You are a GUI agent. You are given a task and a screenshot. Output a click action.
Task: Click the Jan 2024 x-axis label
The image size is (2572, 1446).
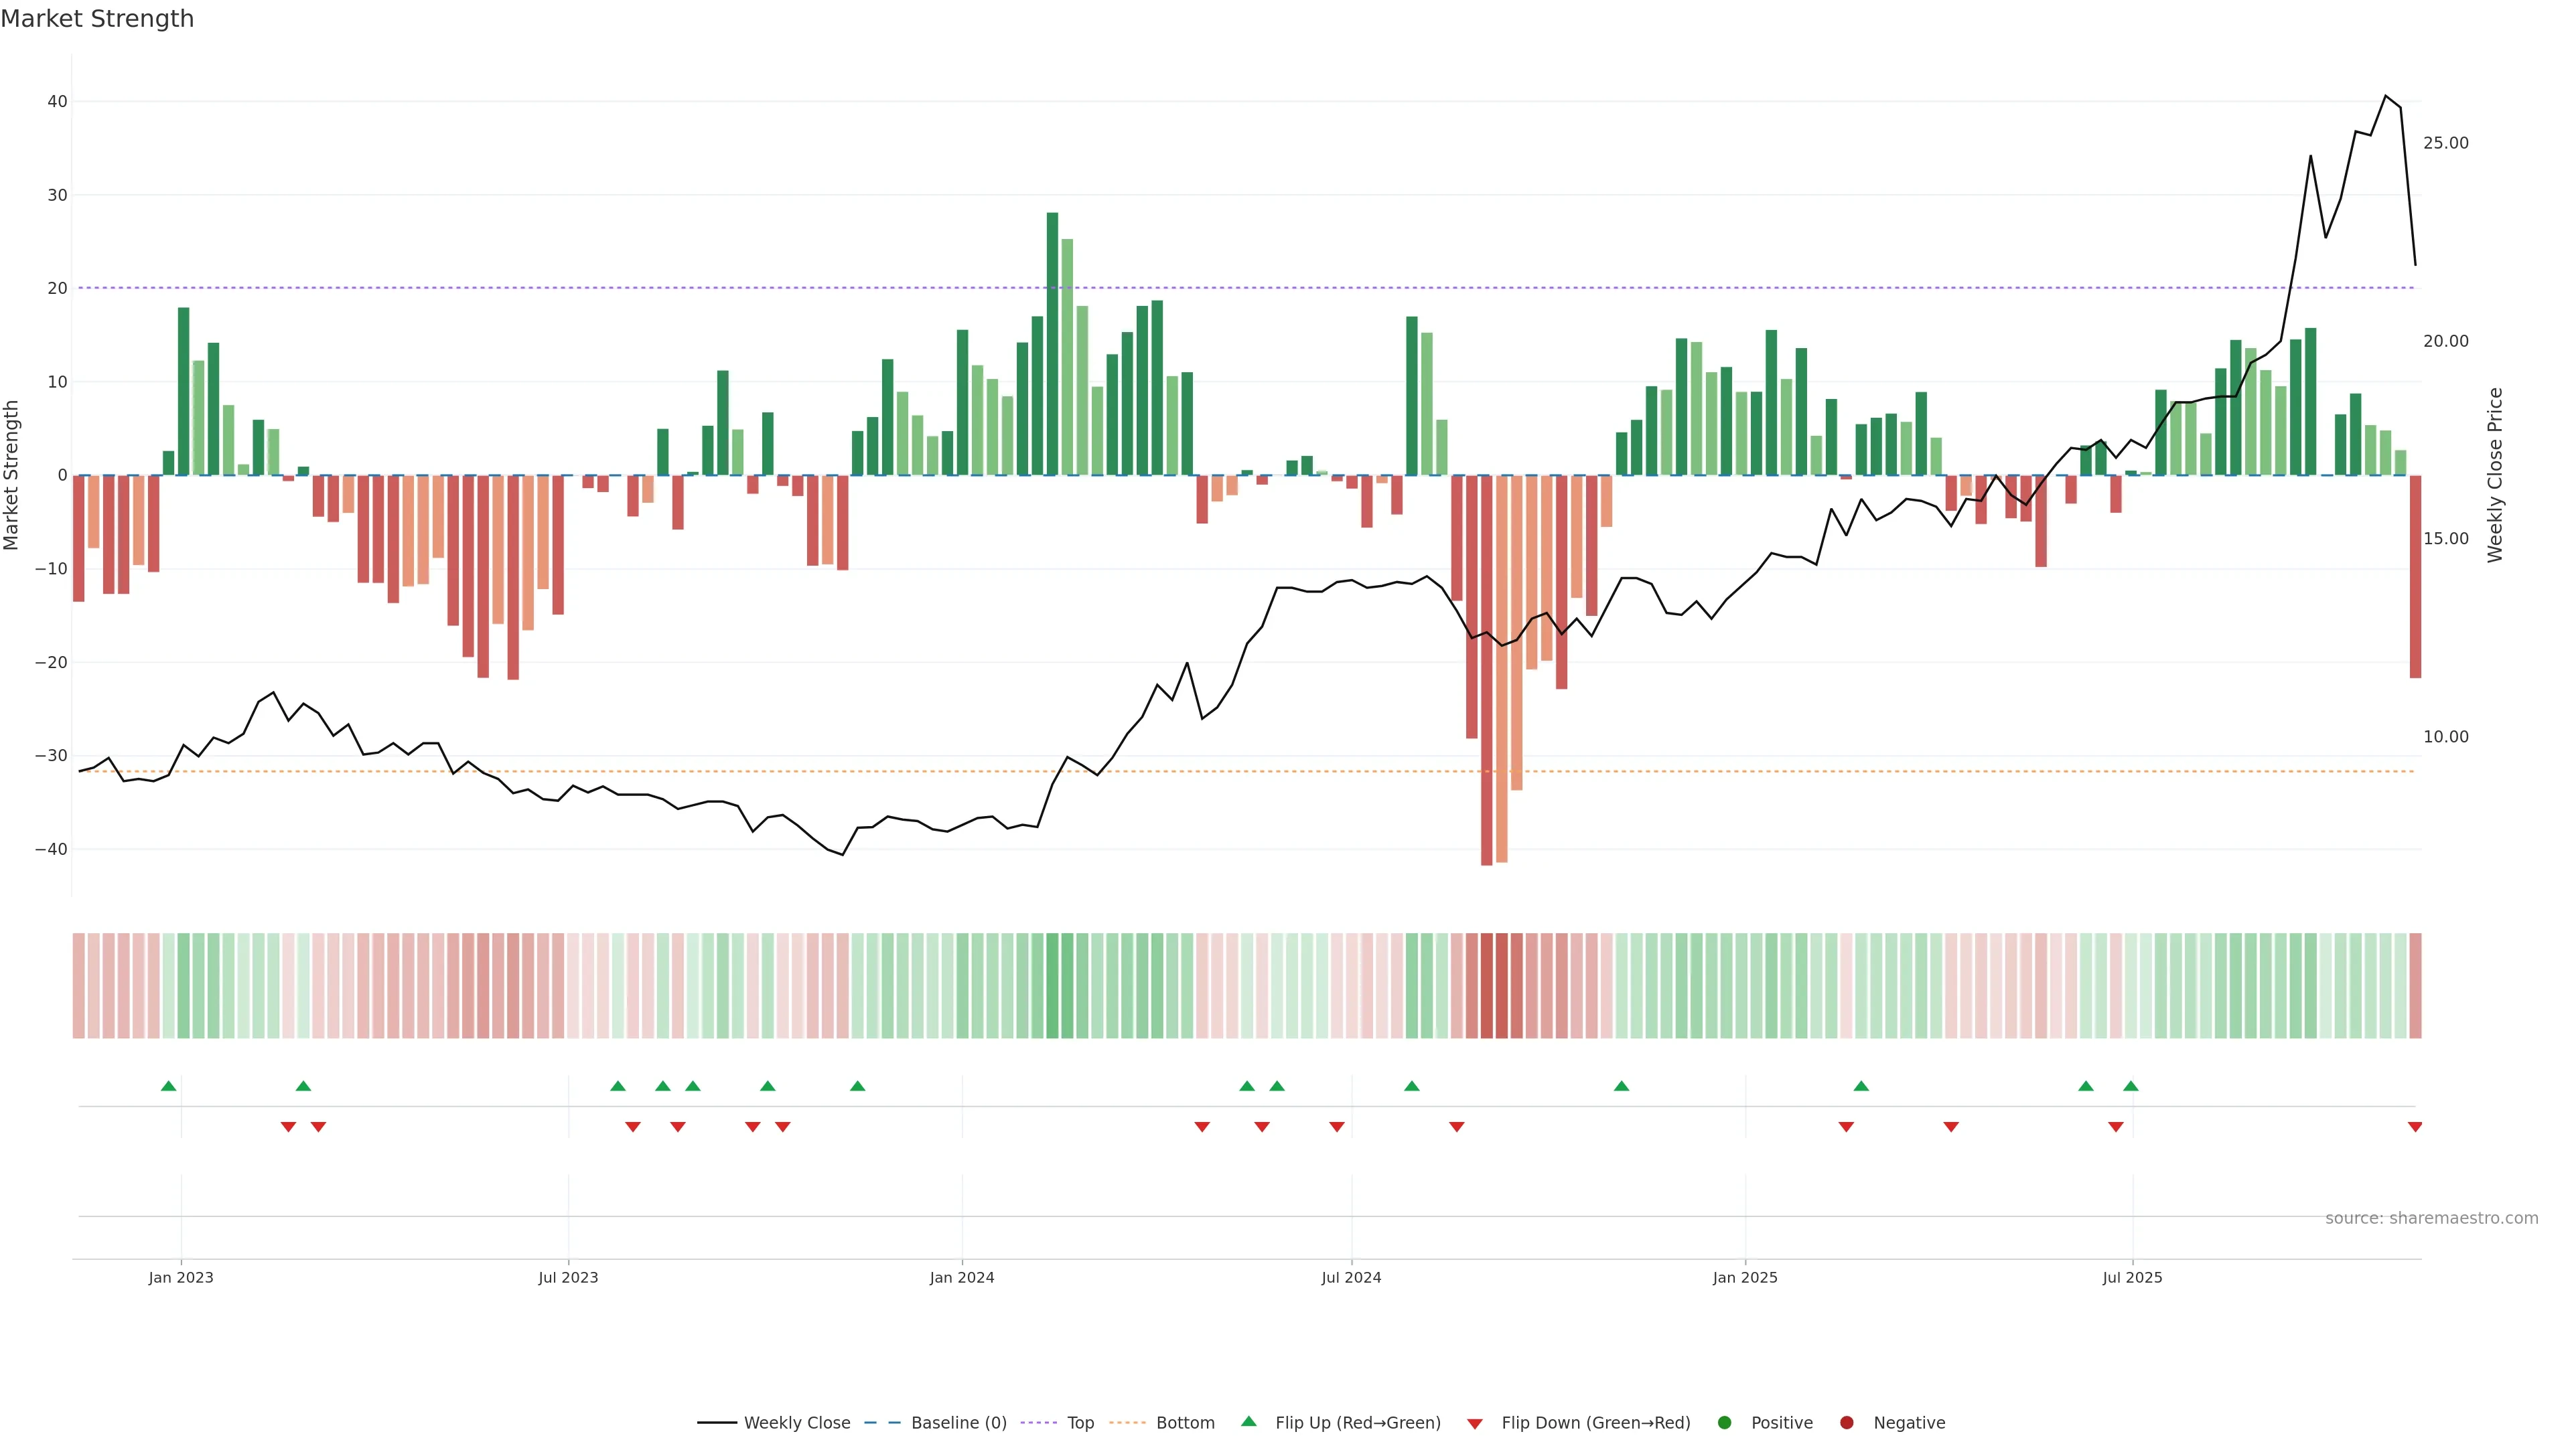click(x=962, y=1277)
